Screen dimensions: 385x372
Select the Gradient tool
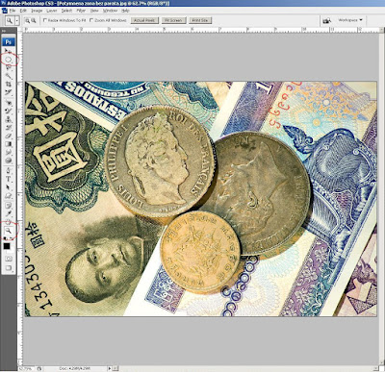9,144
